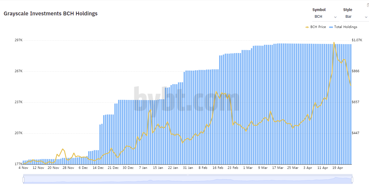Click the 4 Nov date label
This screenshot has width=369, height=188.
click(23, 168)
